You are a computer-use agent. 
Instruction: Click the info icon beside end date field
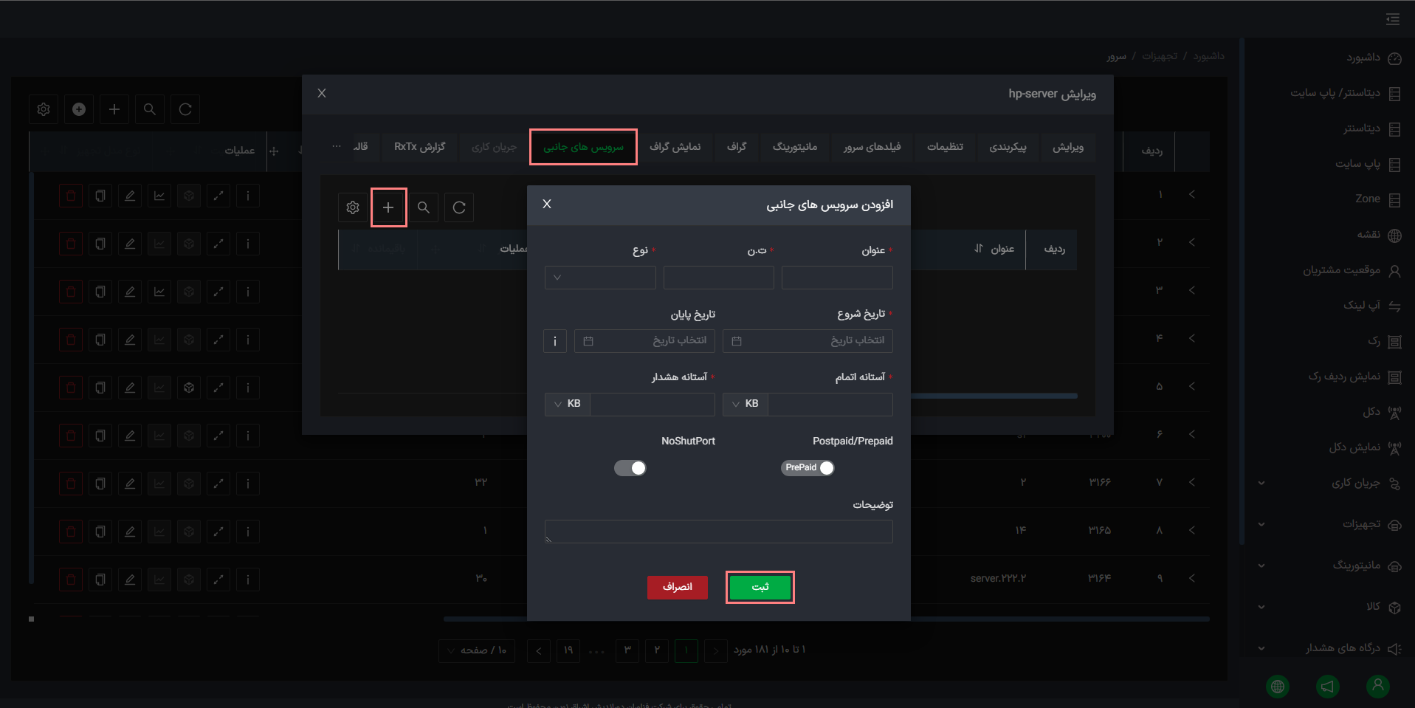(x=555, y=341)
